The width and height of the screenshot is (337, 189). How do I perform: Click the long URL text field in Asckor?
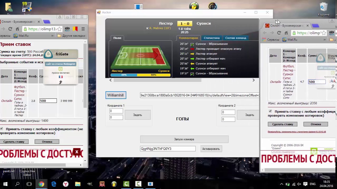click(x=200, y=95)
